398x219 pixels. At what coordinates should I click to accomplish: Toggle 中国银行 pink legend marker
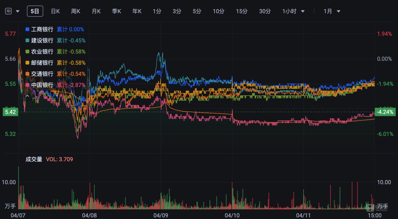click(x=27, y=85)
